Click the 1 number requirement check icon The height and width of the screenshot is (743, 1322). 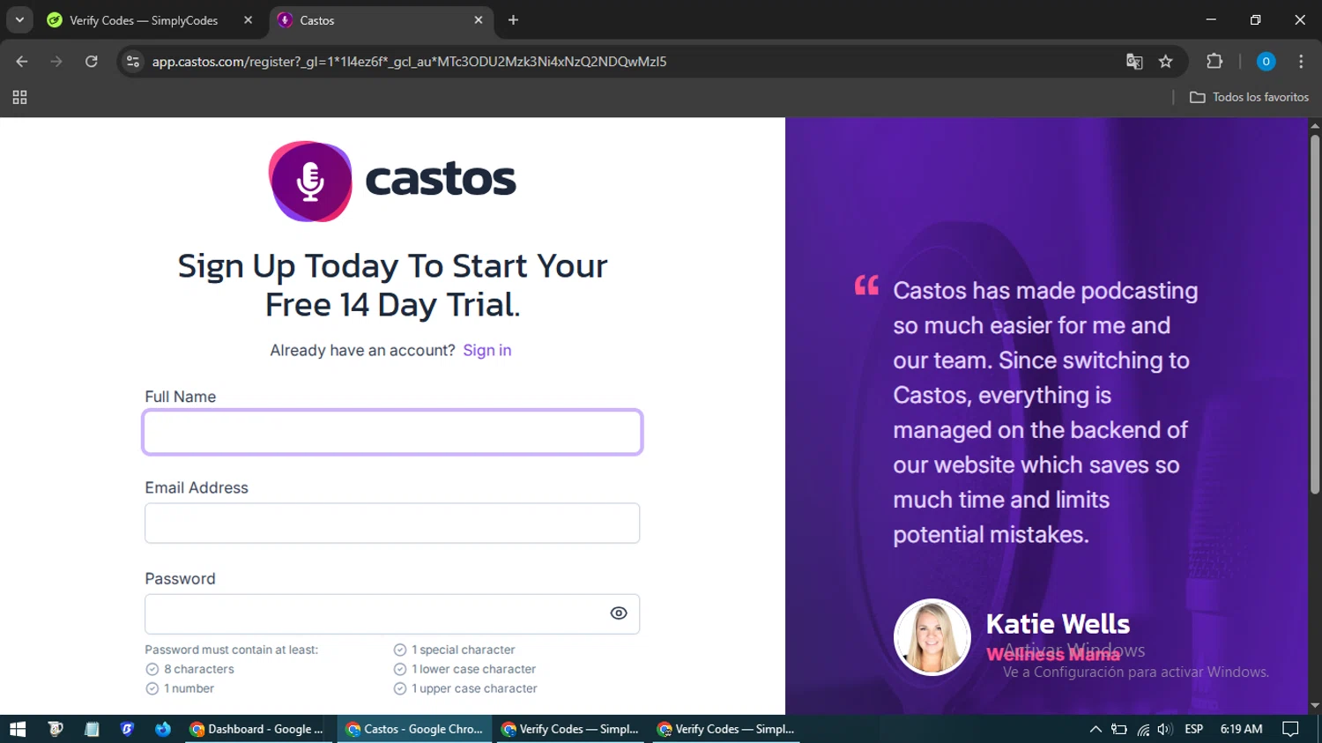pyautogui.click(x=152, y=688)
